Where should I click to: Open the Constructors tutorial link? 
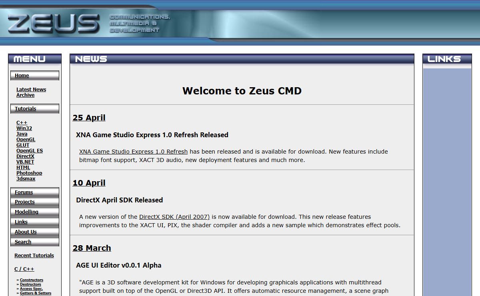[x=32, y=280]
